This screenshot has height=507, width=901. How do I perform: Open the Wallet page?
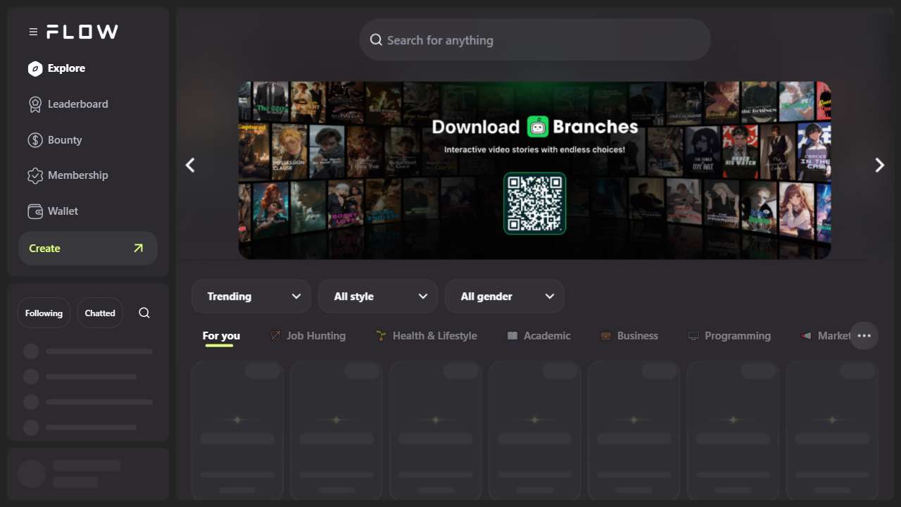[63, 211]
